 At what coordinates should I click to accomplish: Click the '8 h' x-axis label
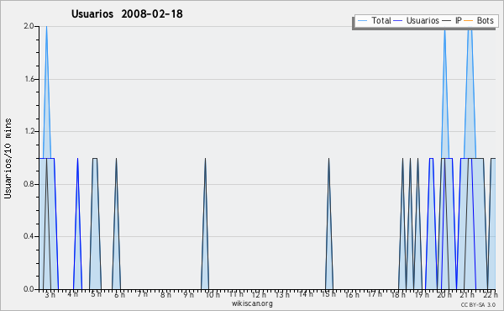165,295
